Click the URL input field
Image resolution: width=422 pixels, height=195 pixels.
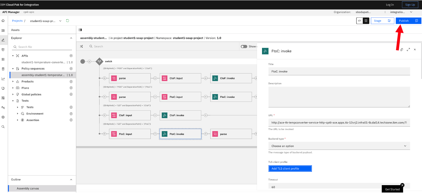coord(339,123)
